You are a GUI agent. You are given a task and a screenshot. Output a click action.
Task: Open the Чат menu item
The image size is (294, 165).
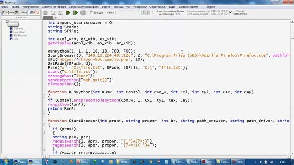point(128,7)
